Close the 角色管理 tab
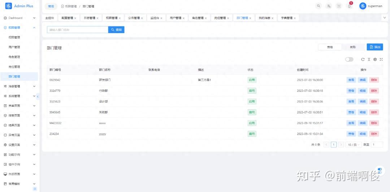Image resolution: width=390 pixels, height=192 pixels. pos(206,18)
